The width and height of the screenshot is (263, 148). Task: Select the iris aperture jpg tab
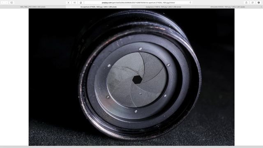pyautogui.click(x=99, y=7)
